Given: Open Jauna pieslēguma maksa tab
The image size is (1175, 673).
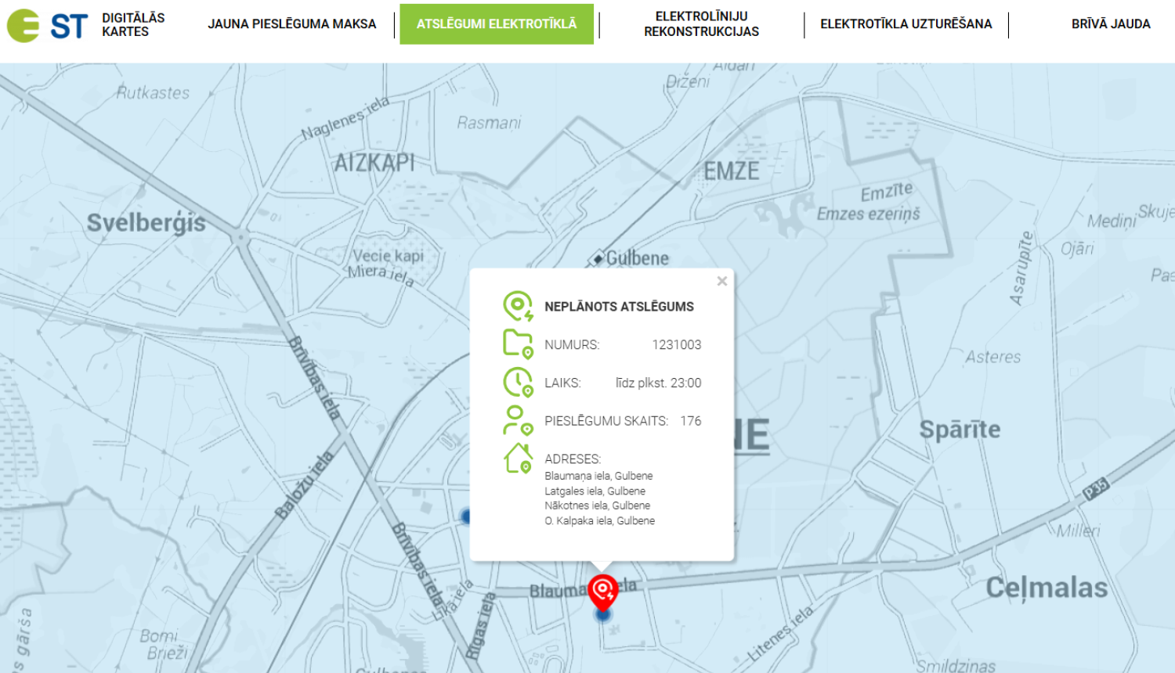Looking at the screenshot, I should pos(291,24).
